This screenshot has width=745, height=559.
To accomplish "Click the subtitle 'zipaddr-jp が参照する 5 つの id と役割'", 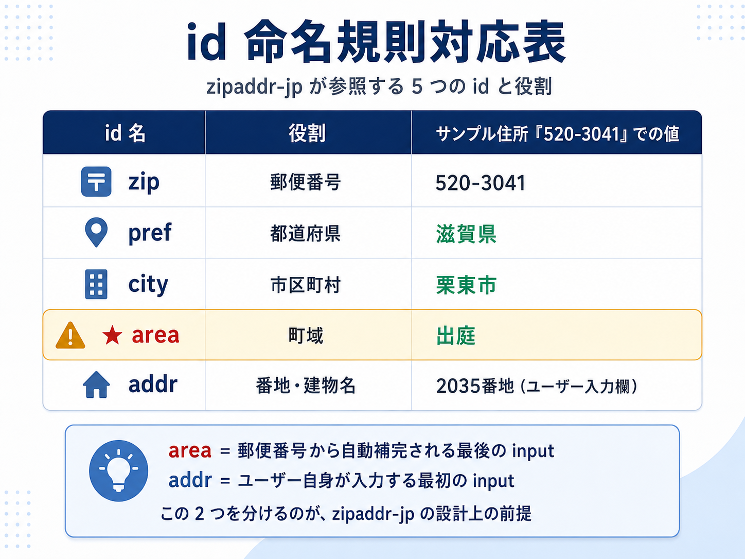I will pos(379,86).
